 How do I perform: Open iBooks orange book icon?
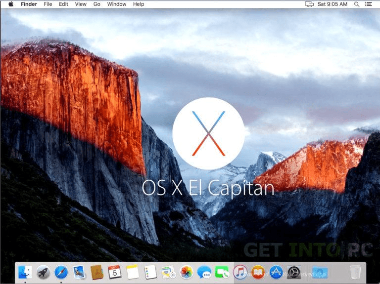tap(258, 272)
